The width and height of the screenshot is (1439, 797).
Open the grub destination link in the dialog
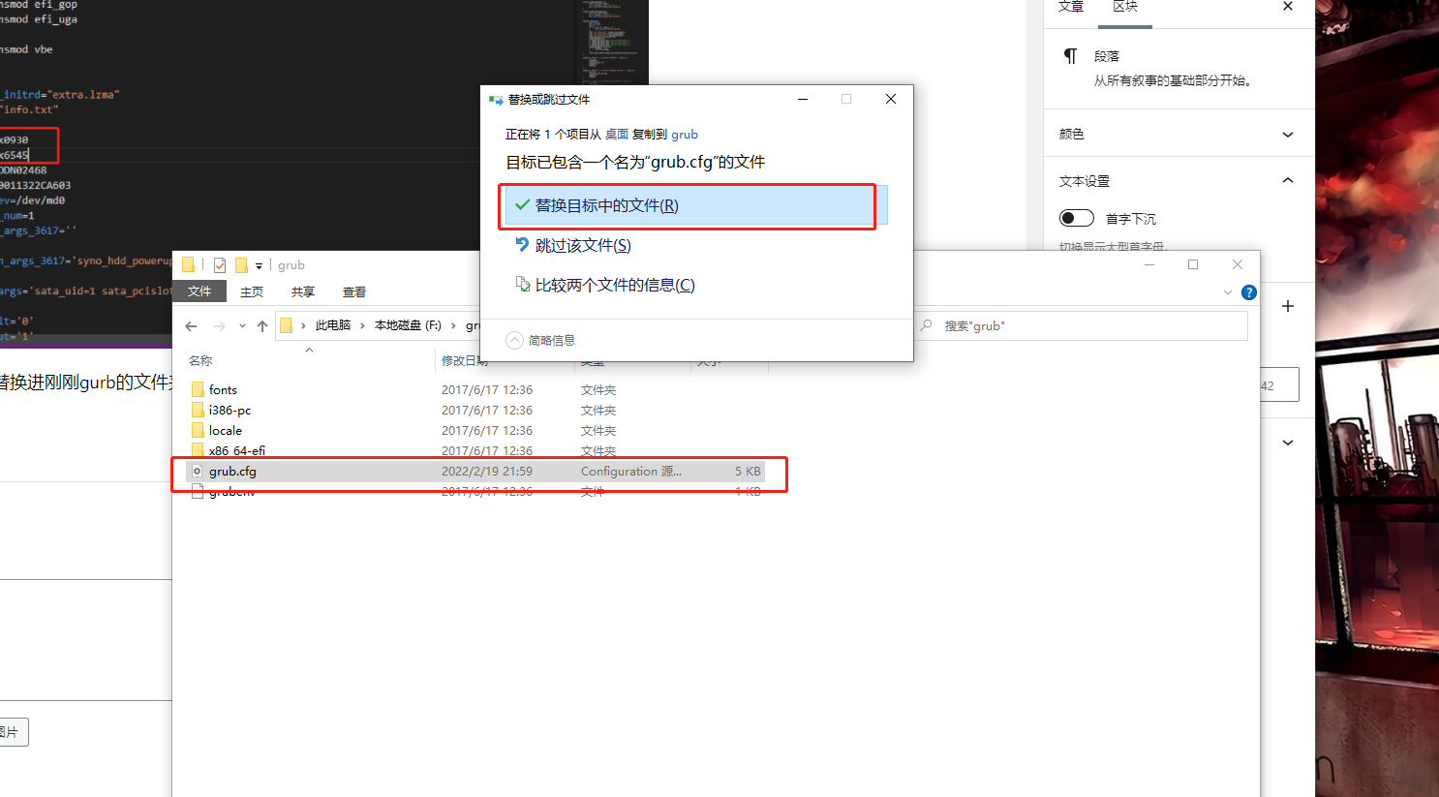tap(685, 135)
